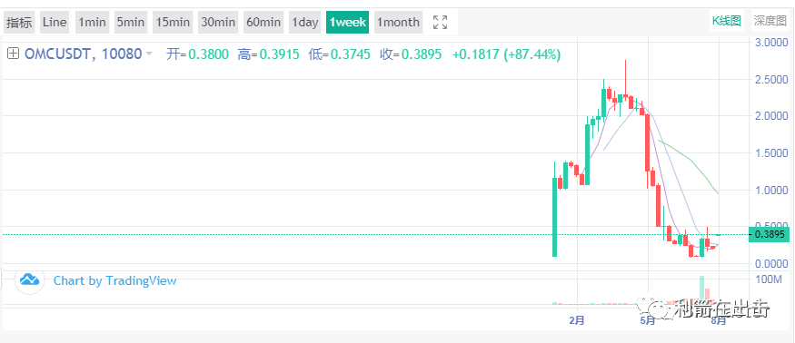Switch to 深度图 depth chart
The image size is (795, 343).
[770, 21]
